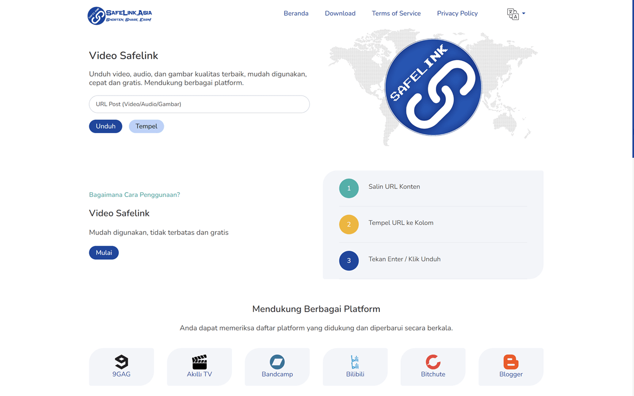Open the Bitchute label link
The image size is (634, 396).
click(433, 374)
